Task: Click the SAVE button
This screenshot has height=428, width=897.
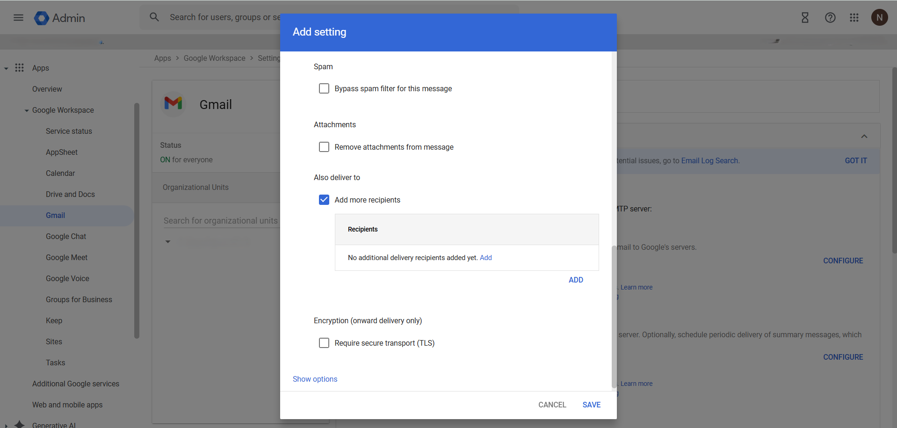Action: [x=591, y=405]
